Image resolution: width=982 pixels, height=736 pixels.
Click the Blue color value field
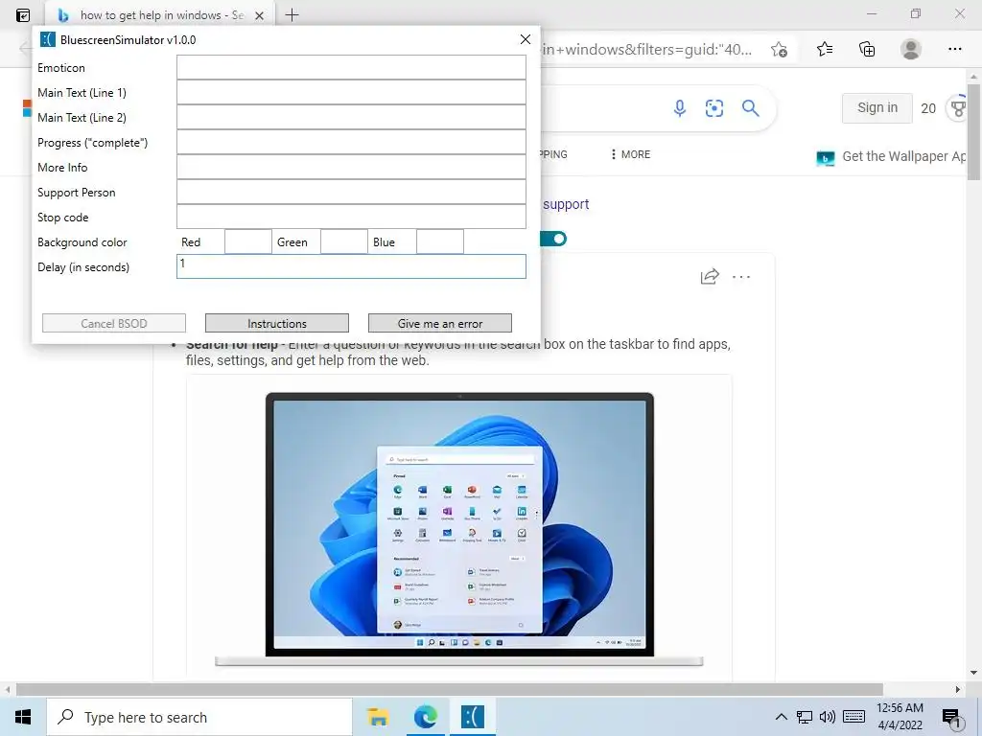pos(440,241)
